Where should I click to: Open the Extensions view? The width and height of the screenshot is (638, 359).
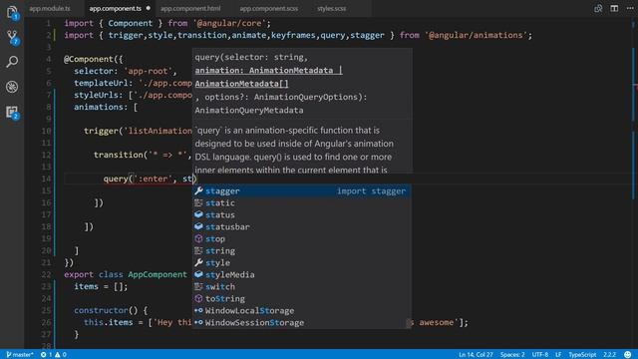(12, 112)
